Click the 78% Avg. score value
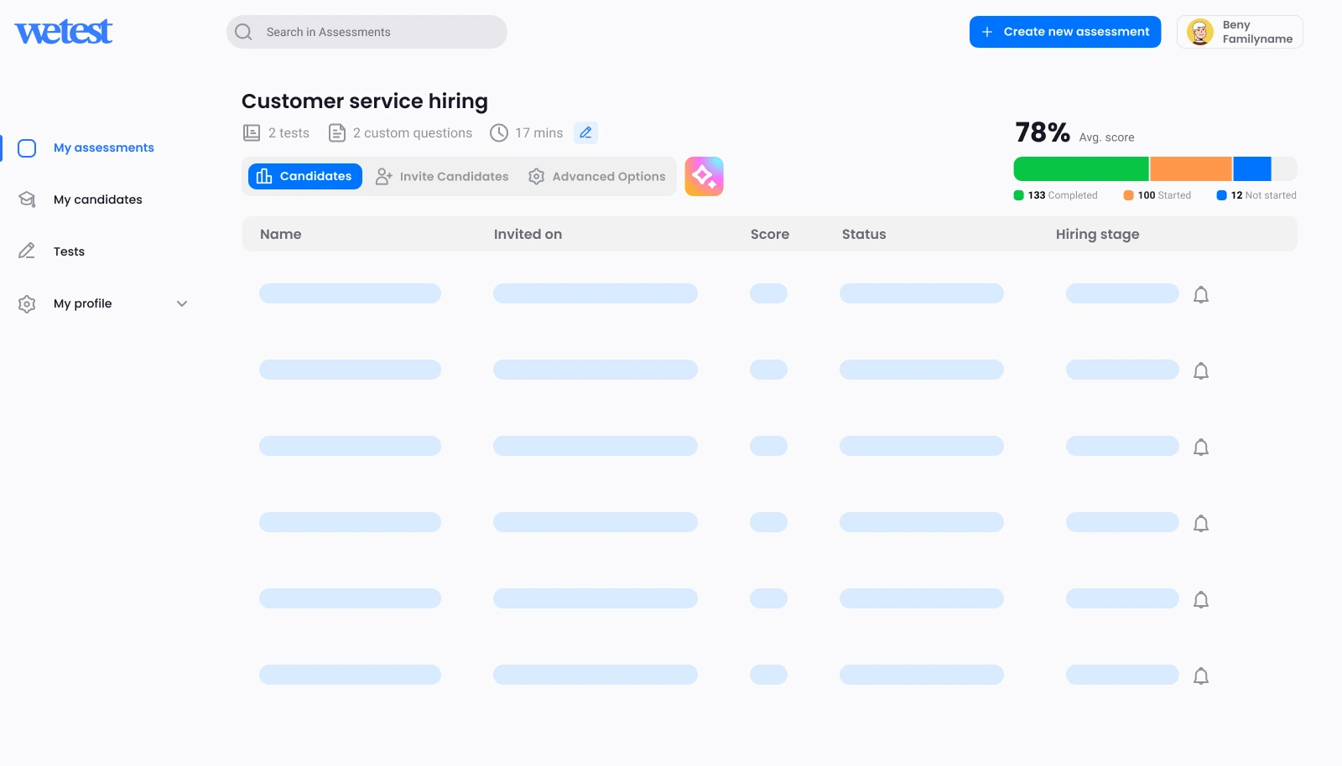The height and width of the screenshot is (766, 1342). click(x=1043, y=132)
